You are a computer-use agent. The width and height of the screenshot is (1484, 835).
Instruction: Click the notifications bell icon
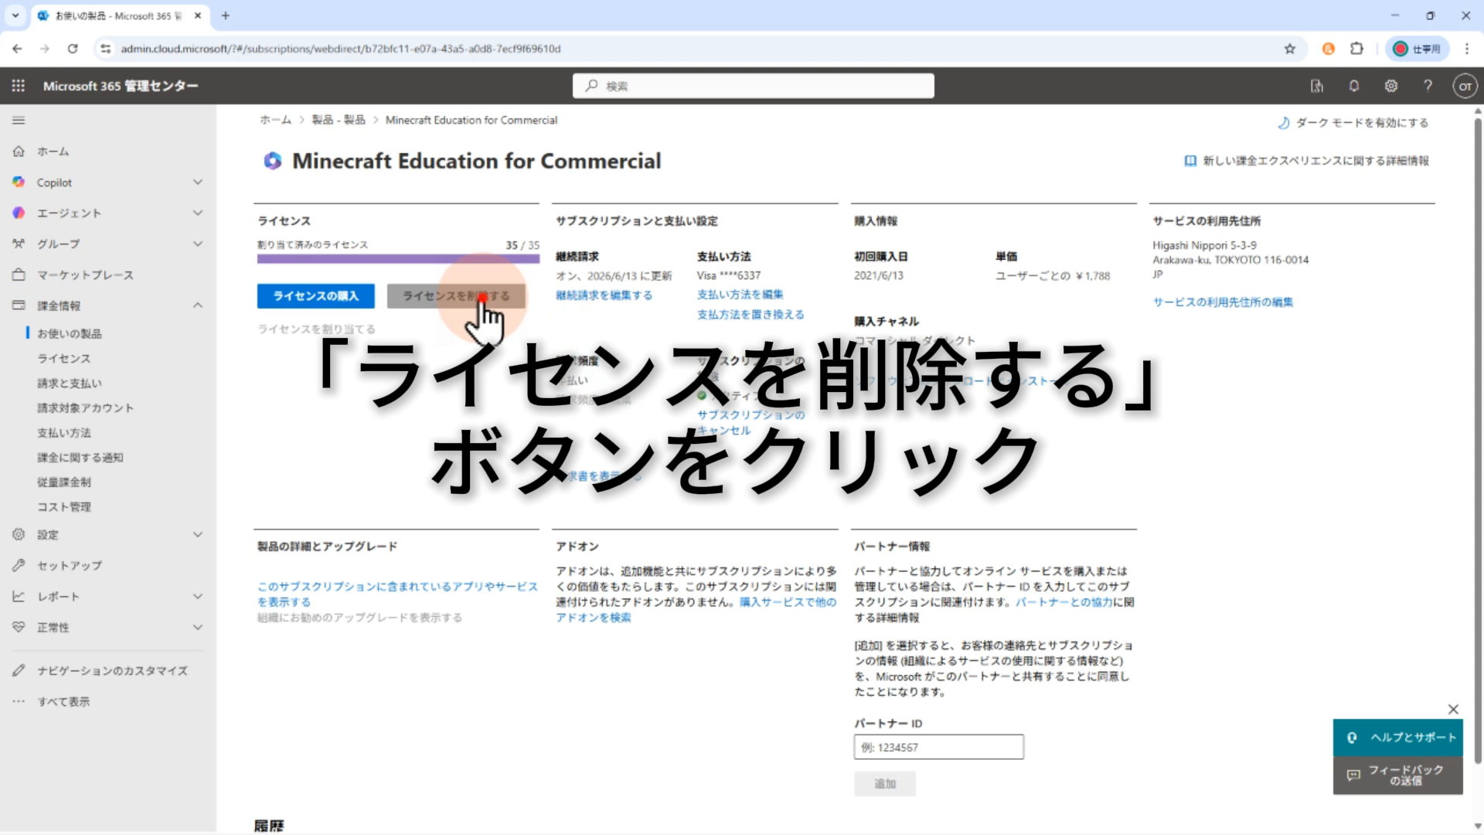click(1353, 86)
